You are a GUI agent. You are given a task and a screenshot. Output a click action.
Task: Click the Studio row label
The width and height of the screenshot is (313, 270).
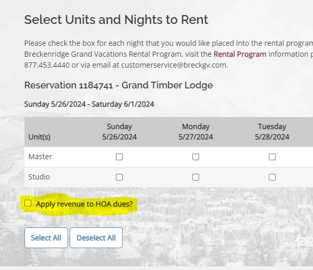click(39, 177)
